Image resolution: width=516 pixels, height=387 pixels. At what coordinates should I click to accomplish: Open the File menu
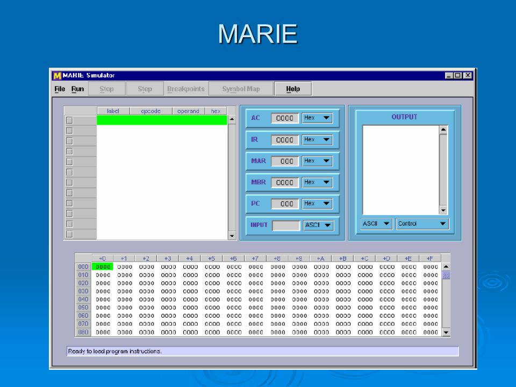pos(60,89)
